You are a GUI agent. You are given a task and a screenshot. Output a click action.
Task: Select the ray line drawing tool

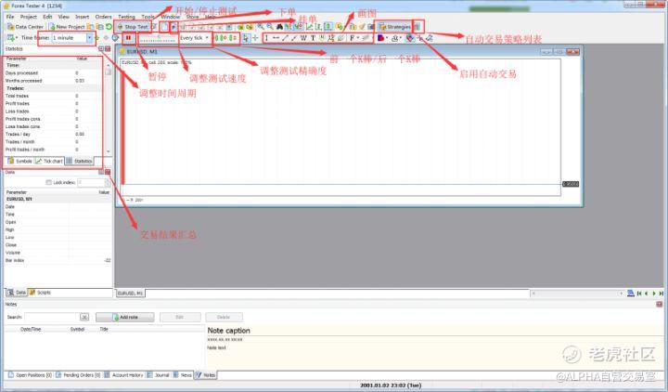click(294, 38)
